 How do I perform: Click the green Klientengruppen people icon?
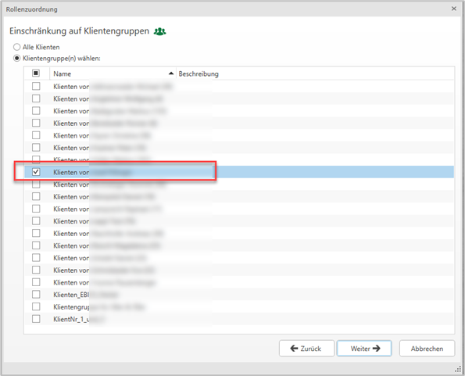coord(160,31)
